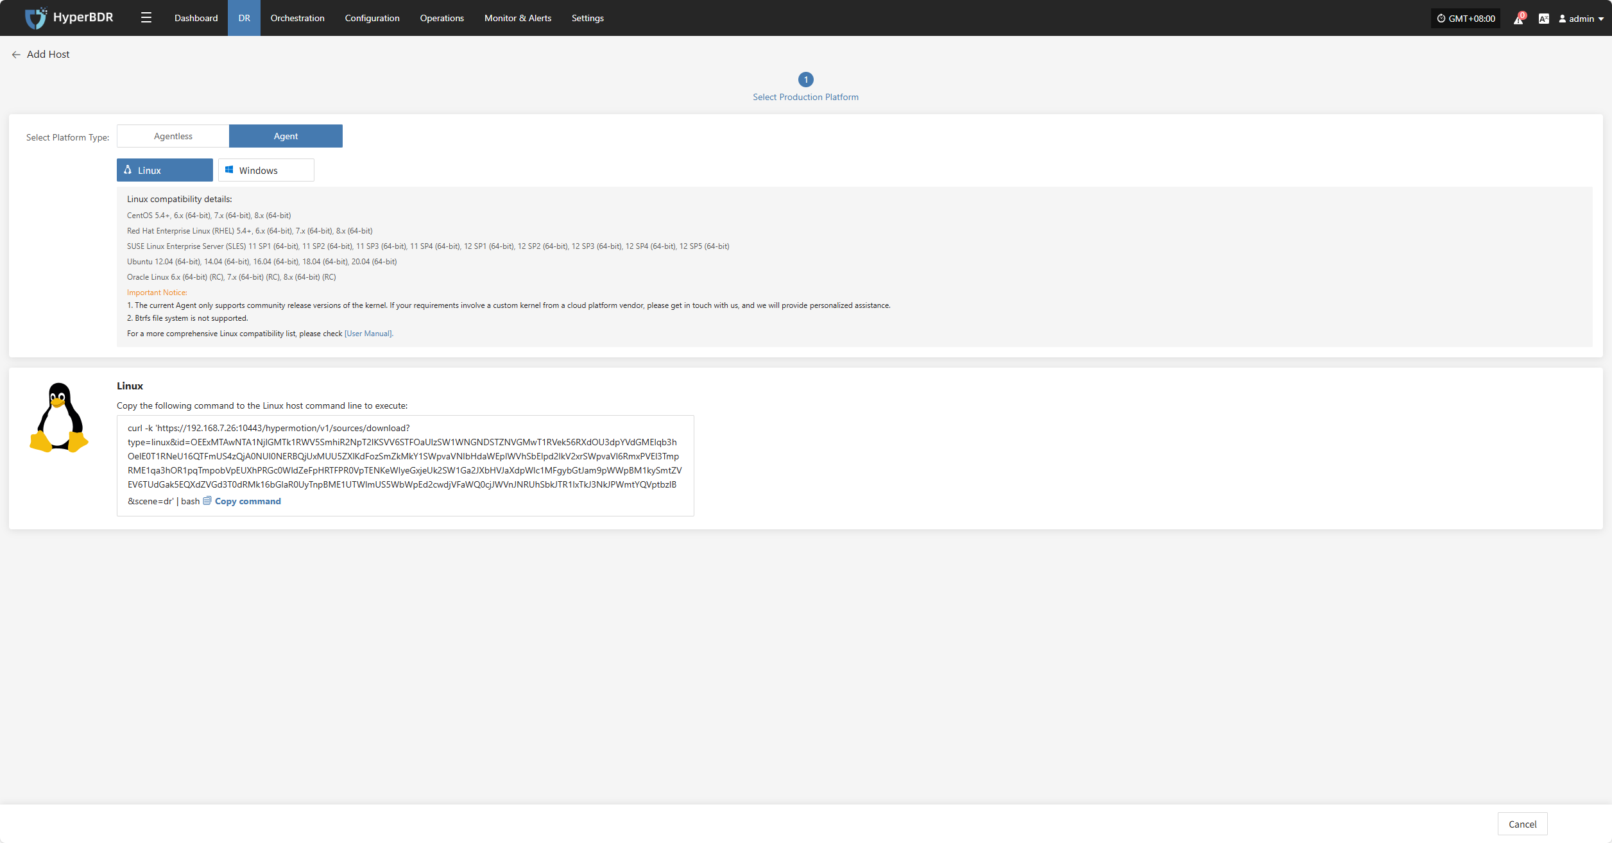Open the User Manual link

point(368,334)
